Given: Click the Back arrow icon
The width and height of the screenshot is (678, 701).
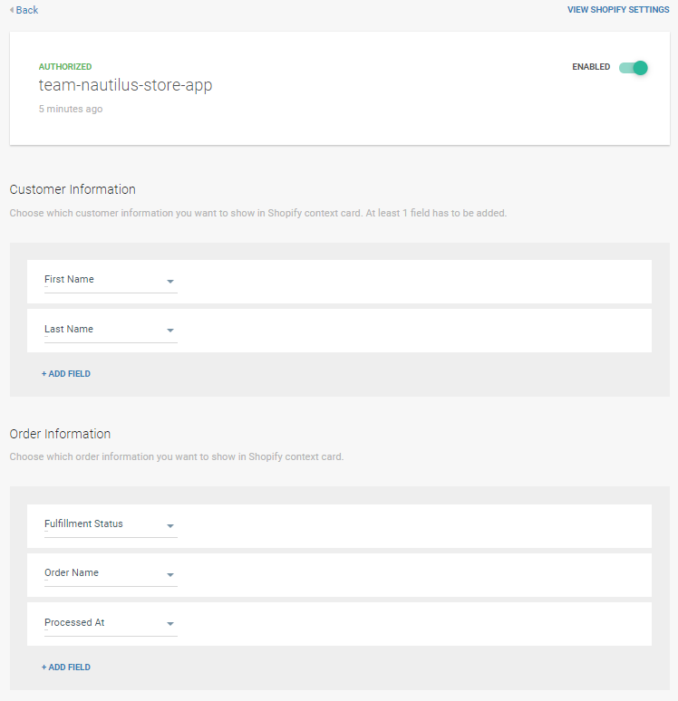Looking at the screenshot, I should click(12, 10).
